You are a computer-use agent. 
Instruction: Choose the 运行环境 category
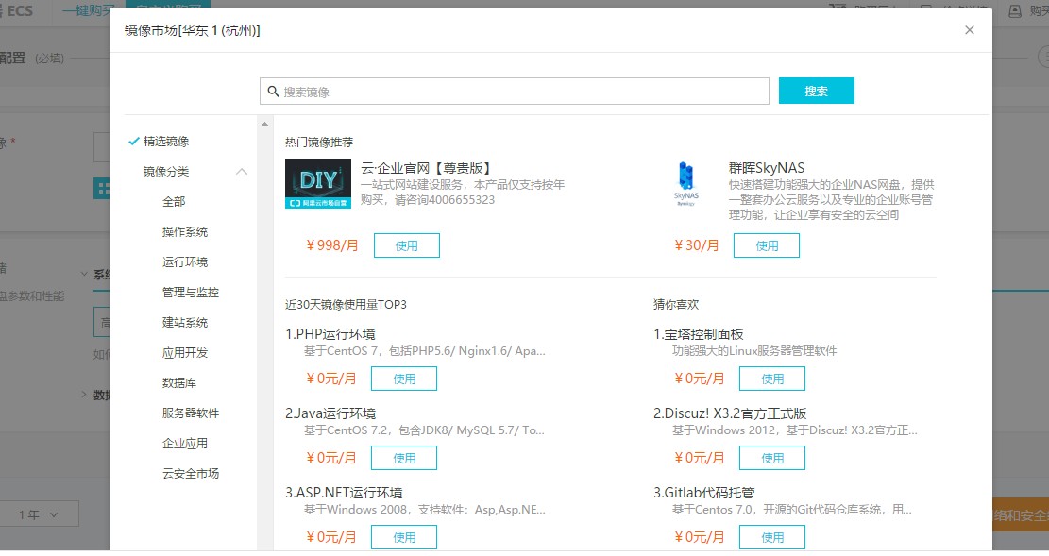(x=185, y=262)
